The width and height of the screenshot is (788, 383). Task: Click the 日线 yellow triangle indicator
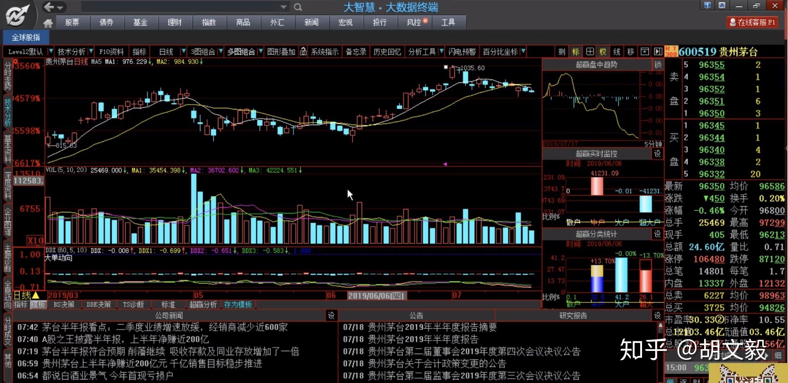click(36, 295)
